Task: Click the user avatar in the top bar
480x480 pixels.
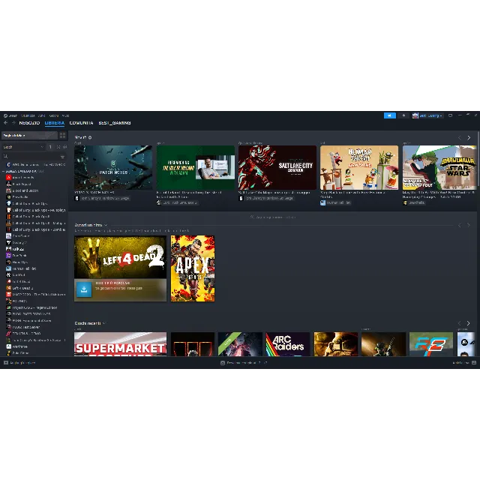Action: point(415,115)
